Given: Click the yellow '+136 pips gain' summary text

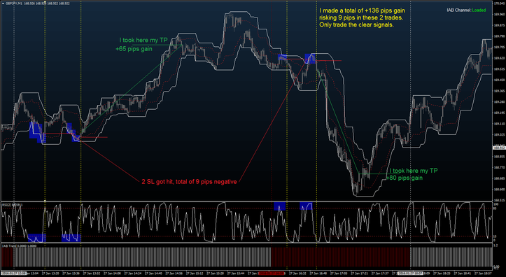Looking at the screenshot, I should coord(362,17).
